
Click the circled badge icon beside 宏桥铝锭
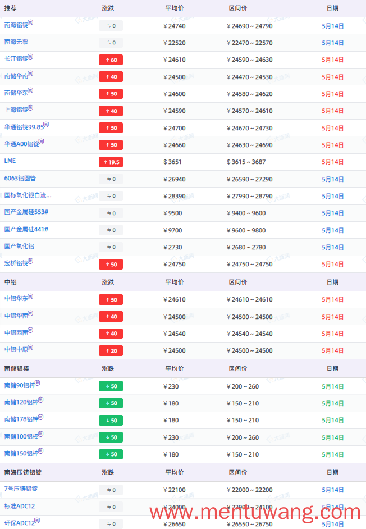point(31,261)
